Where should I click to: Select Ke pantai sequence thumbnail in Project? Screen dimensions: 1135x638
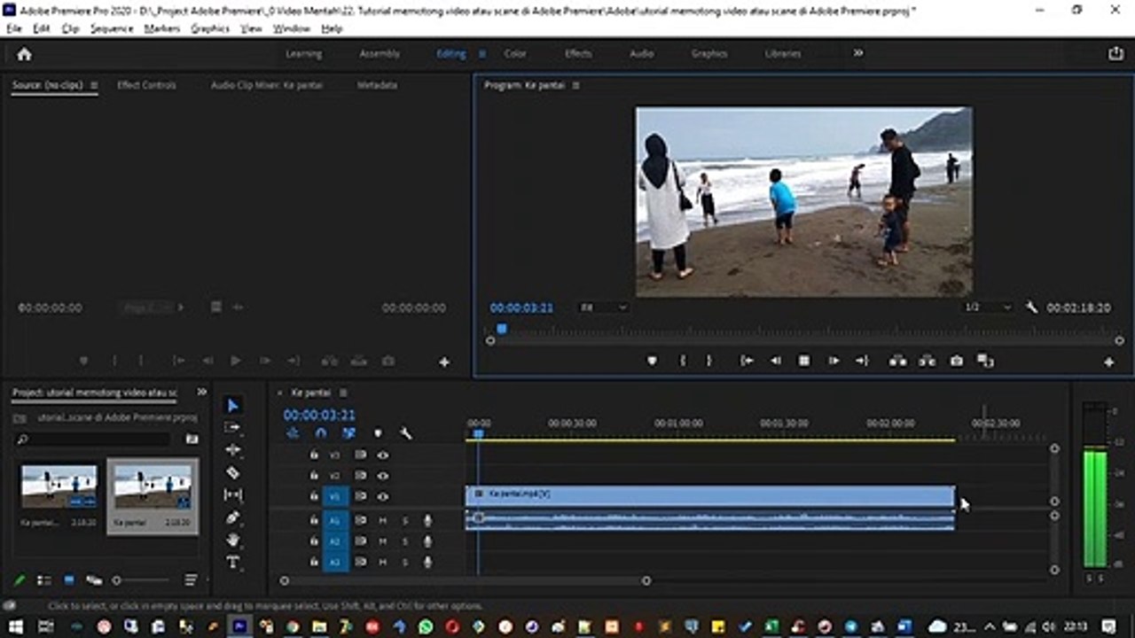click(153, 487)
